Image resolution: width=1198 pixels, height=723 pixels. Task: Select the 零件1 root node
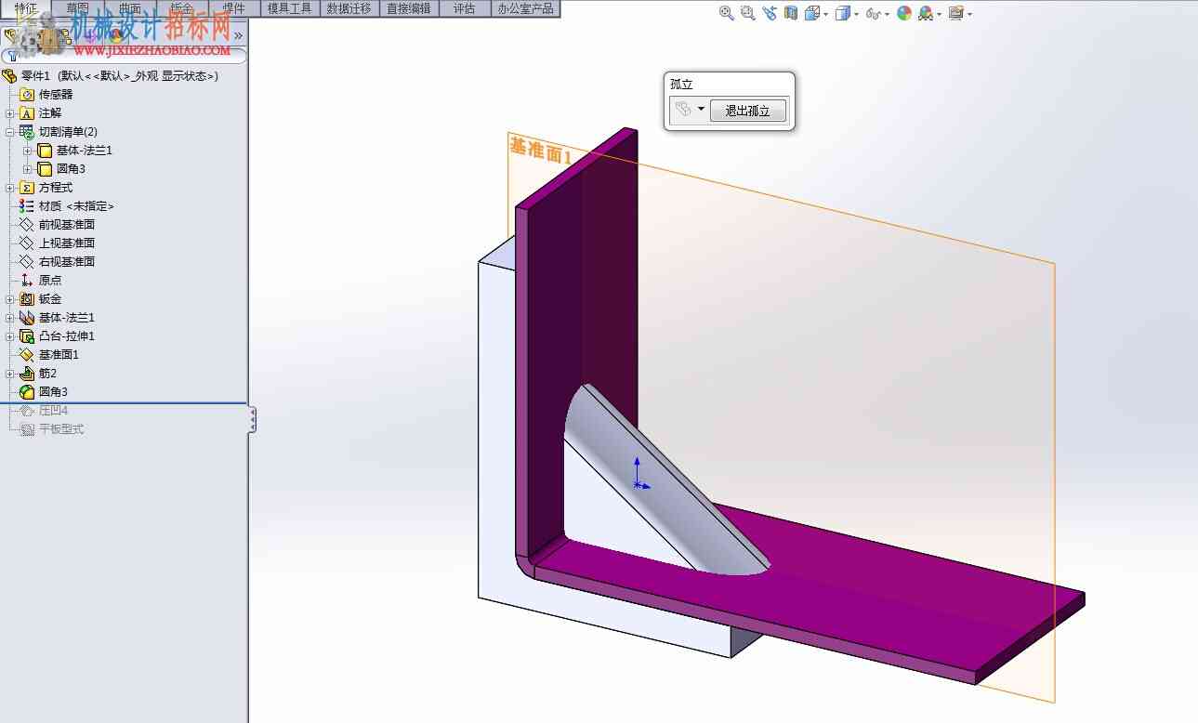(111, 76)
